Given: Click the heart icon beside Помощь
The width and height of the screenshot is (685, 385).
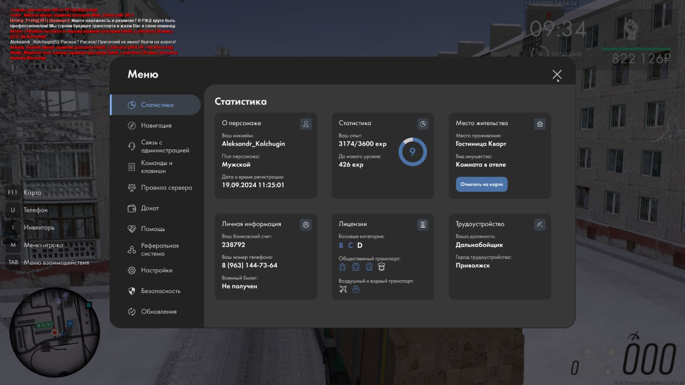Looking at the screenshot, I should (x=132, y=229).
